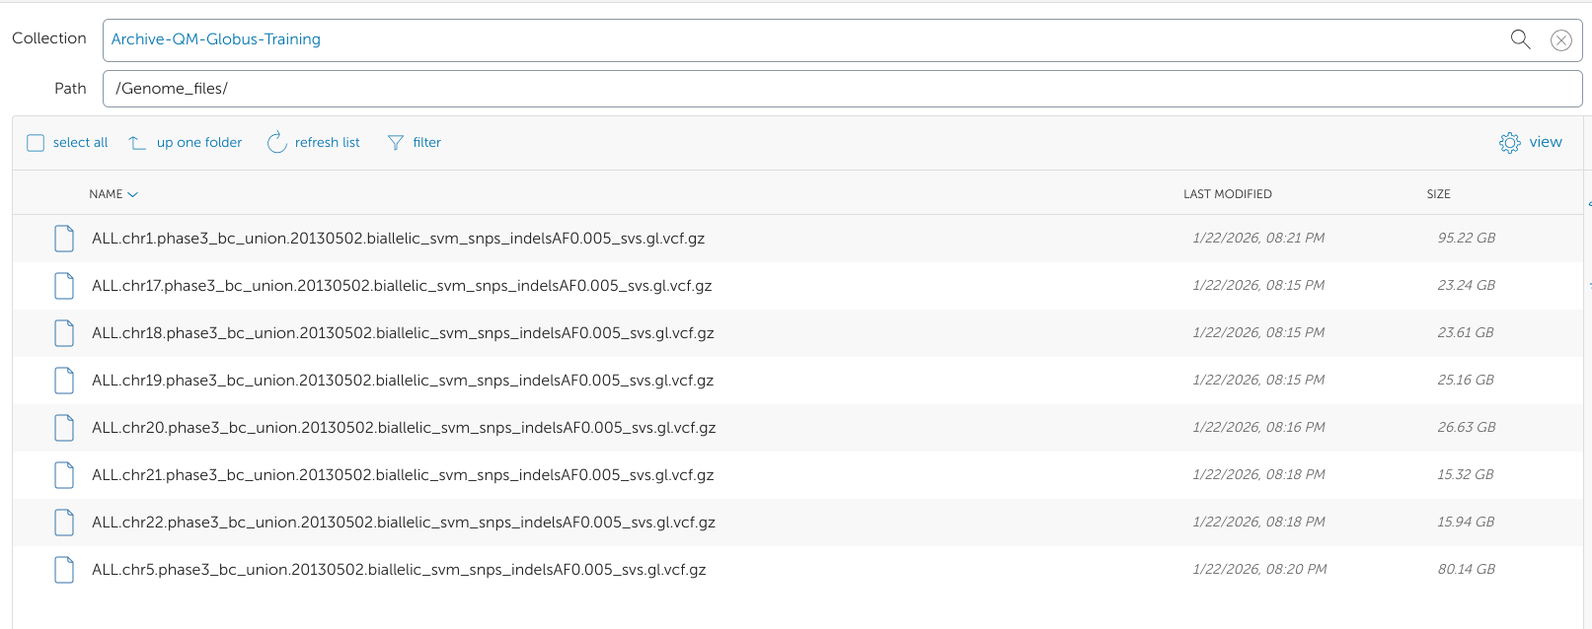Viewport: 1592px width, 629px height.
Task: Tick the select all checkbox
Action: (36, 143)
